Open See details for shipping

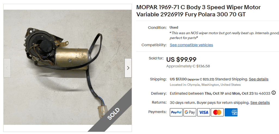pyautogui.click(x=259, y=79)
